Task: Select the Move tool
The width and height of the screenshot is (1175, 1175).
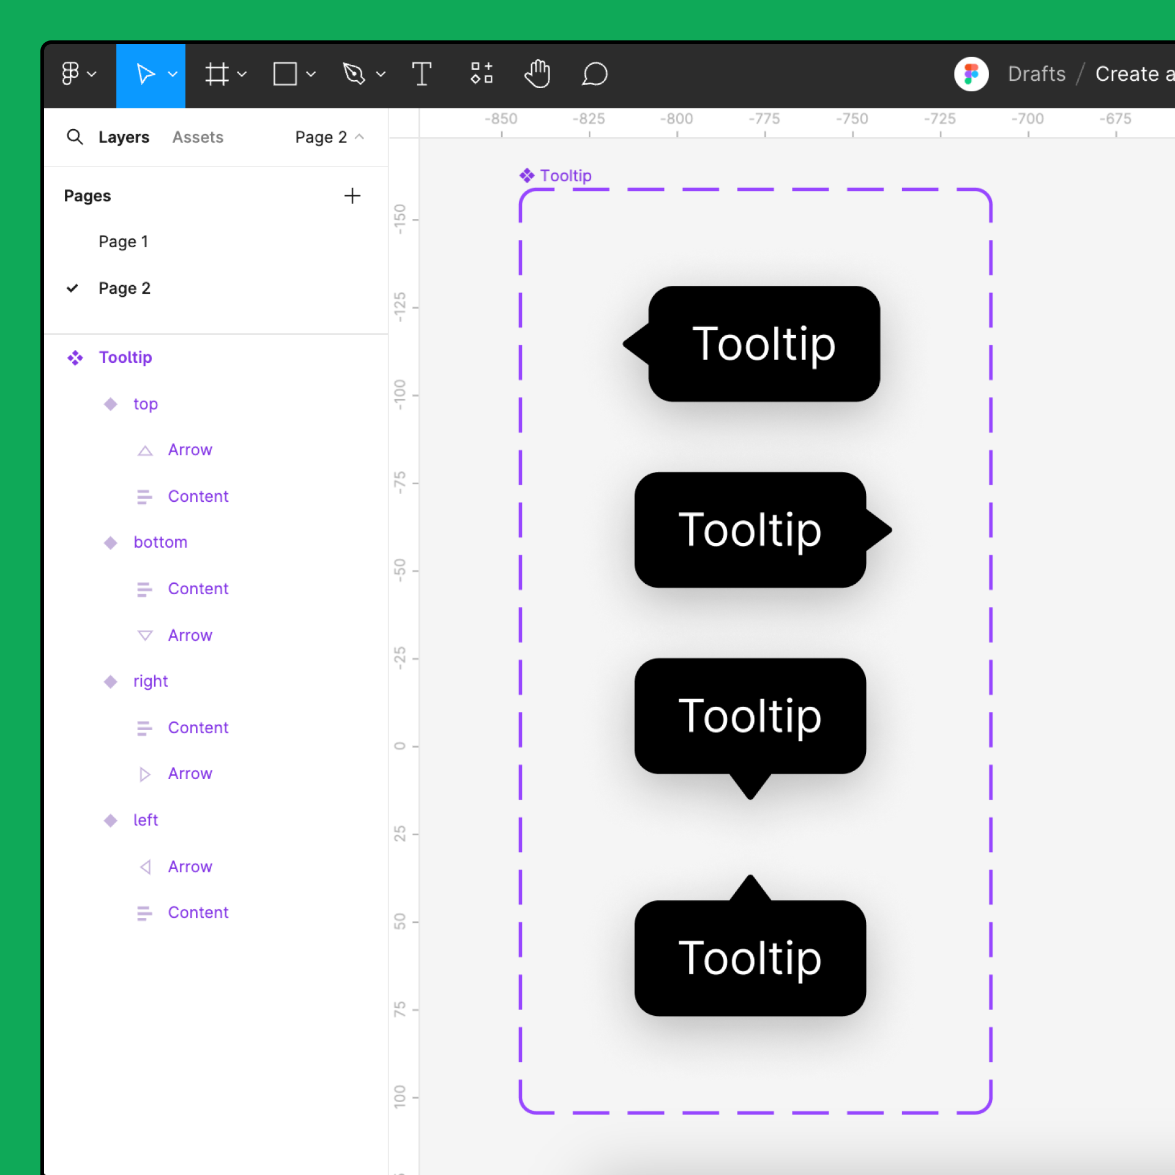Action: [x=144, y=74]
